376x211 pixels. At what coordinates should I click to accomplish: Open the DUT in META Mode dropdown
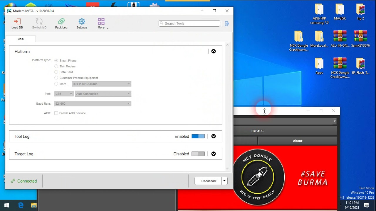101,84
